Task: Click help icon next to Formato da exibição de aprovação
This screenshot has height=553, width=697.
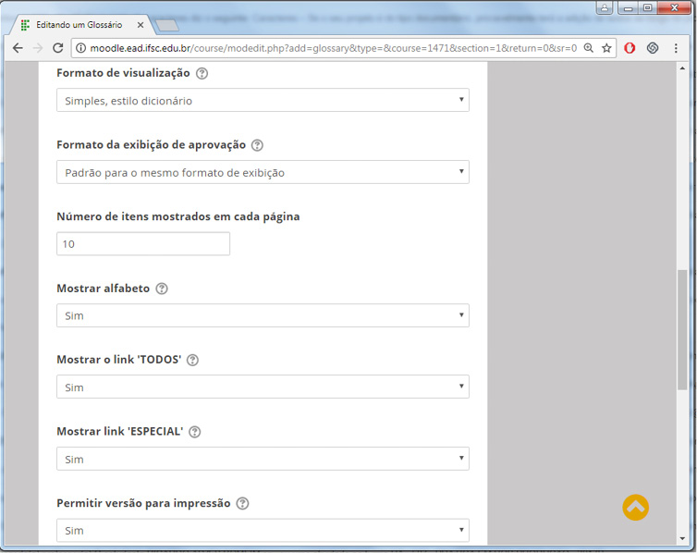Action: 258,145
